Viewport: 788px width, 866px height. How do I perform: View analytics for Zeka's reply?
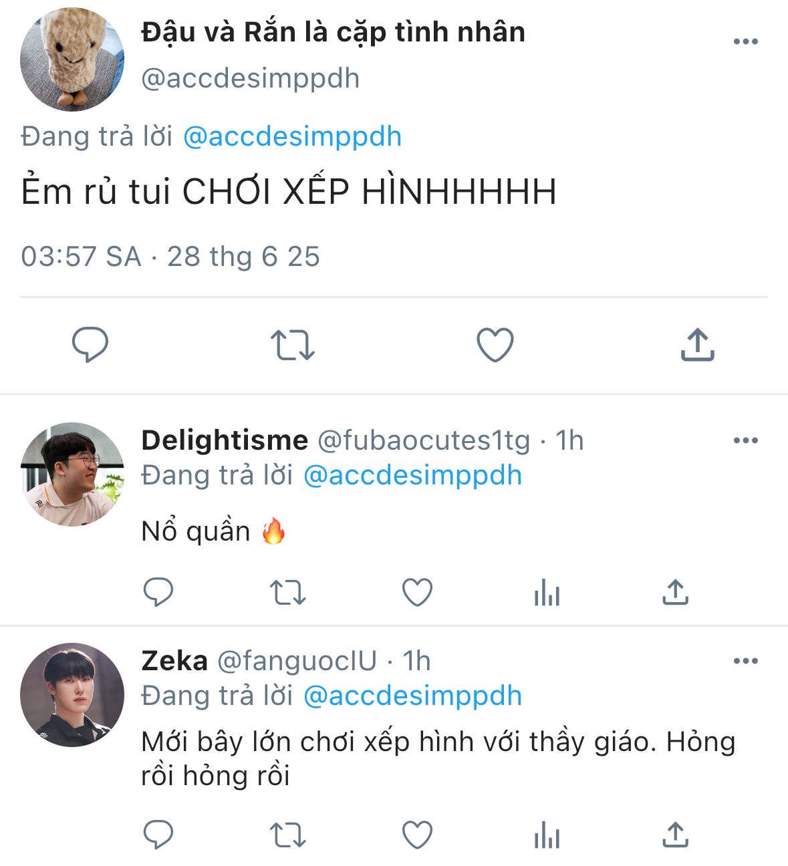point(547,835)
